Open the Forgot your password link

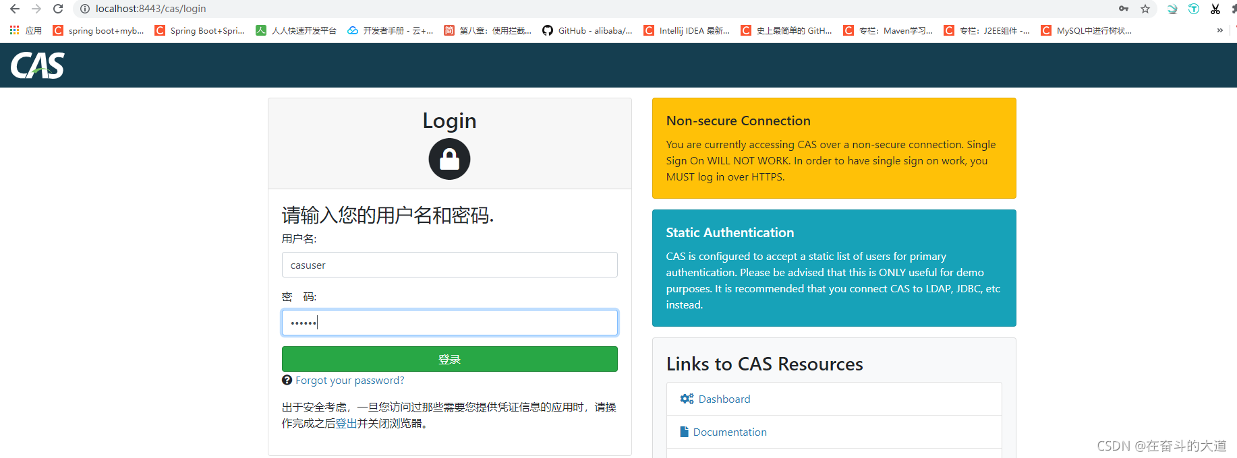pos(349,381)
